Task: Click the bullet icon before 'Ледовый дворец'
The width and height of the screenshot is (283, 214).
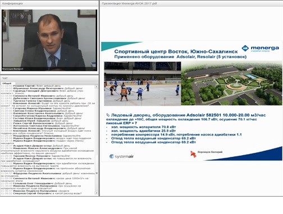Action: point(108,115)
